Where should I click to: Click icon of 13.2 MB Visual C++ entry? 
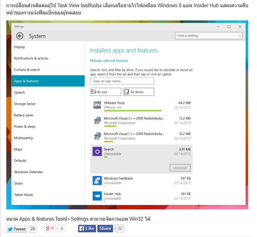pos(97,121)
